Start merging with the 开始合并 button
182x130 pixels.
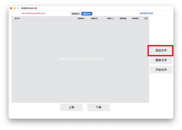tap(161, 70)
